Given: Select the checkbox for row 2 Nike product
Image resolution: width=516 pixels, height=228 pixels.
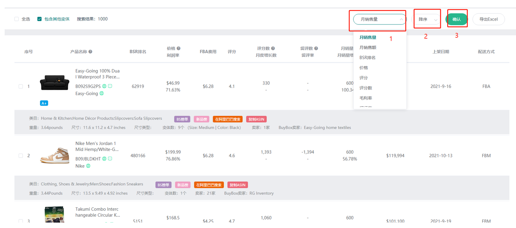Looking at the screenshot, I should click(x=21, y=156).
